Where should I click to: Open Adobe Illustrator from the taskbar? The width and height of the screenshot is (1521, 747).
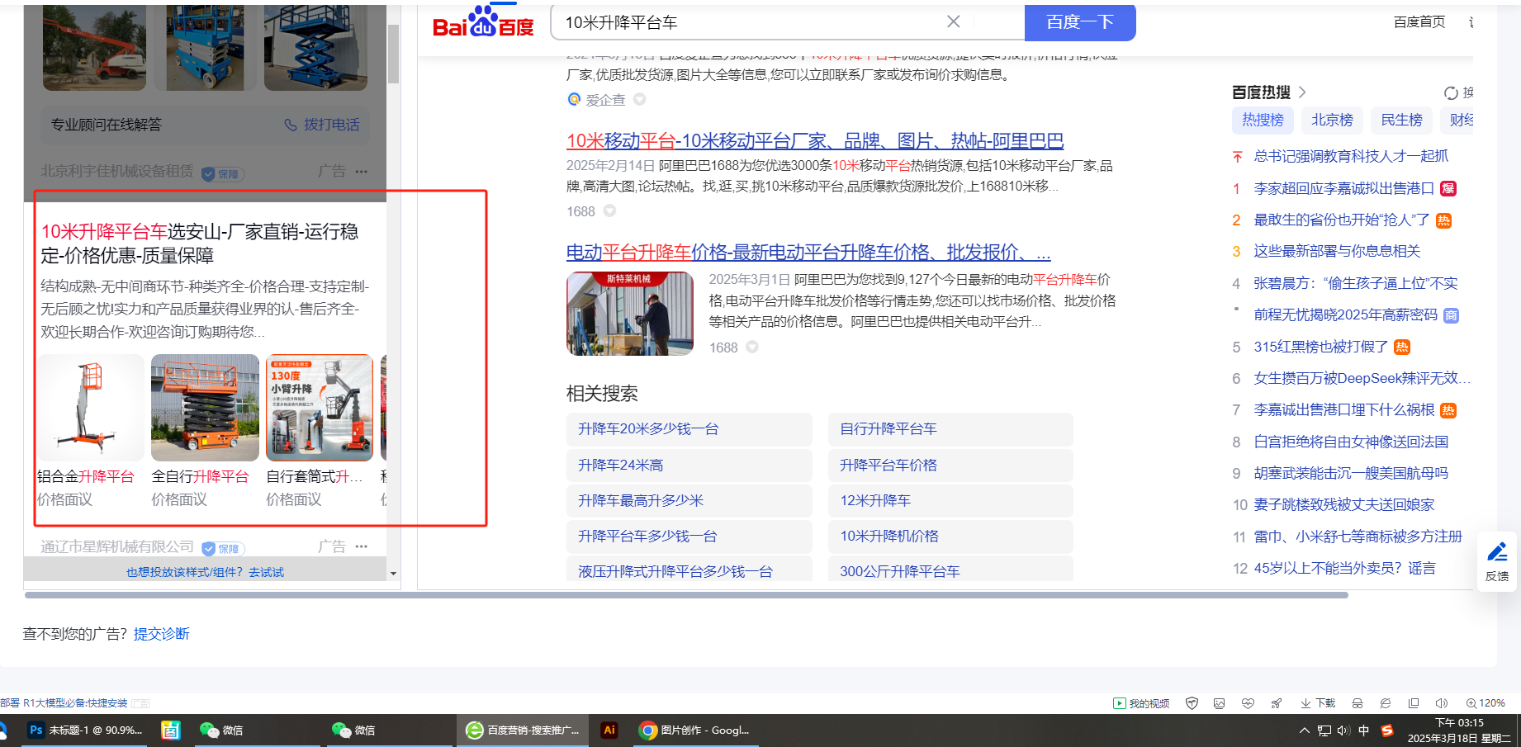click(x=609, y=730)
